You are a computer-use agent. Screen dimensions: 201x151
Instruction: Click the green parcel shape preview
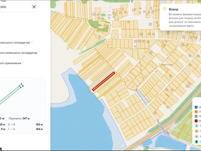pos(10,95)
